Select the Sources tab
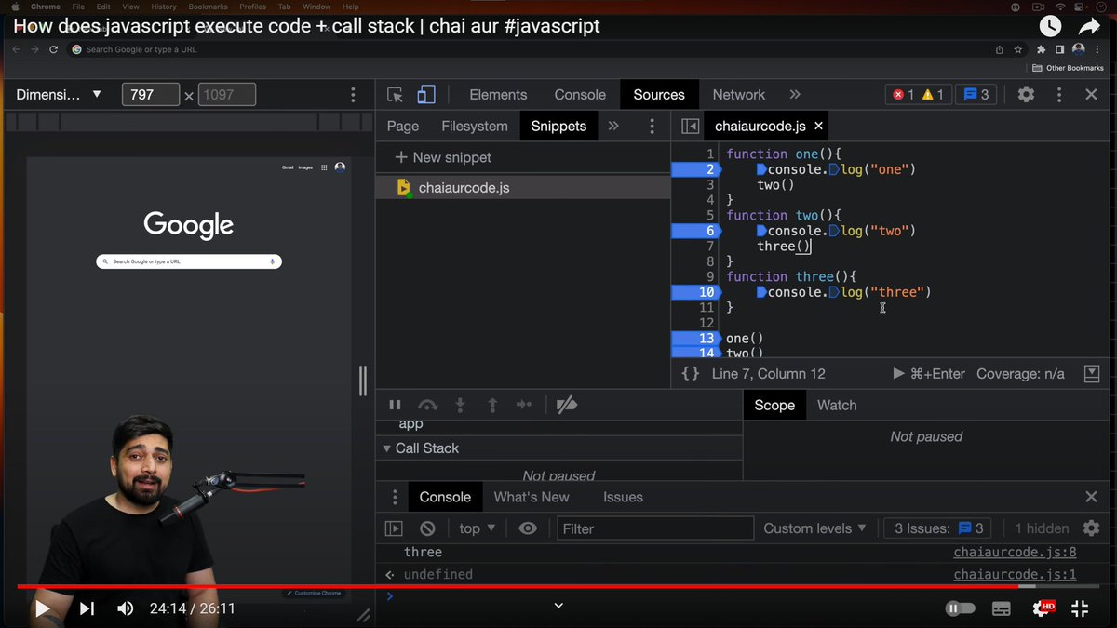 (x=659, y=95)
